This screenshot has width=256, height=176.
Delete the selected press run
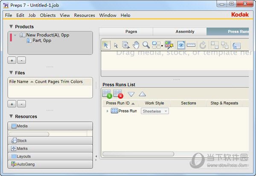[118, 94]
